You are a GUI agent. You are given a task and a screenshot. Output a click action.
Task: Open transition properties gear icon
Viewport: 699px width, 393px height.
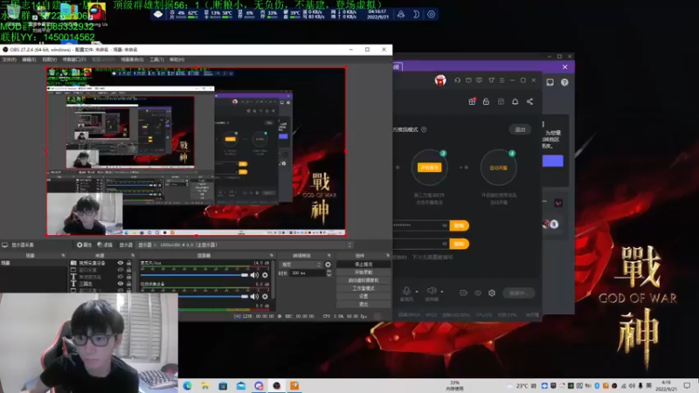coord(329,265)
